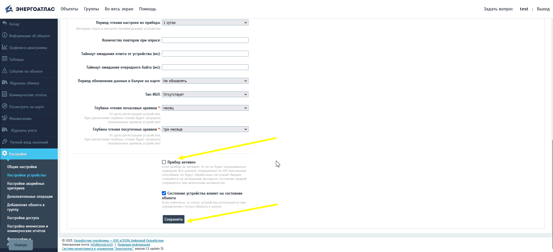This screenshot has height=252, width=553.
Task: Click the gear icon for Настройки
Action: point(5,153)
